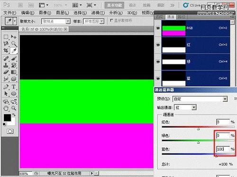The height and width of the screenshot is (177, 237).
Task: Switch to the 绘画 workspace
Action: (146, 5)
